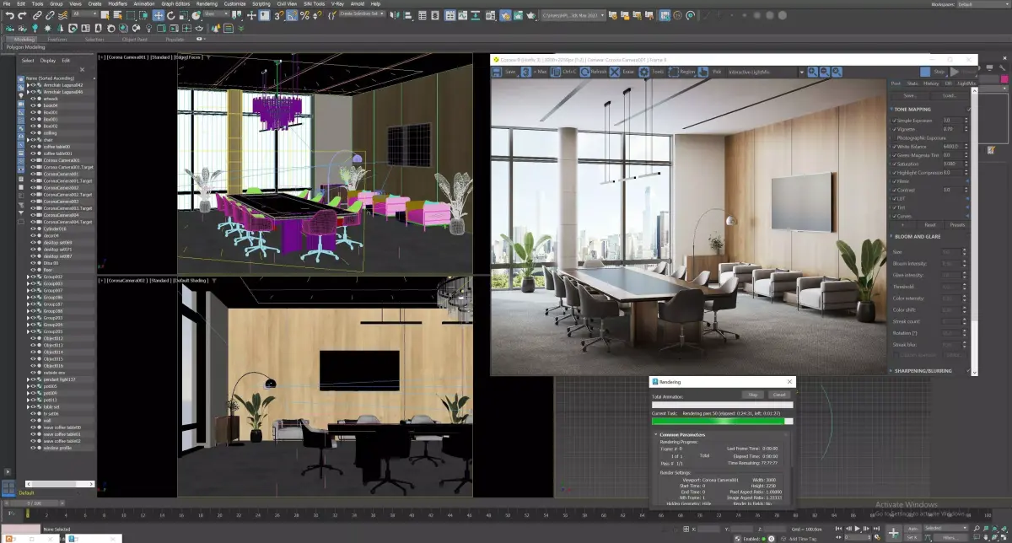The width and height of the screenshot is (1012, 543).
Task: Open the Graph Editors menu
Action: pyautogui.click(x=175, y=3)
